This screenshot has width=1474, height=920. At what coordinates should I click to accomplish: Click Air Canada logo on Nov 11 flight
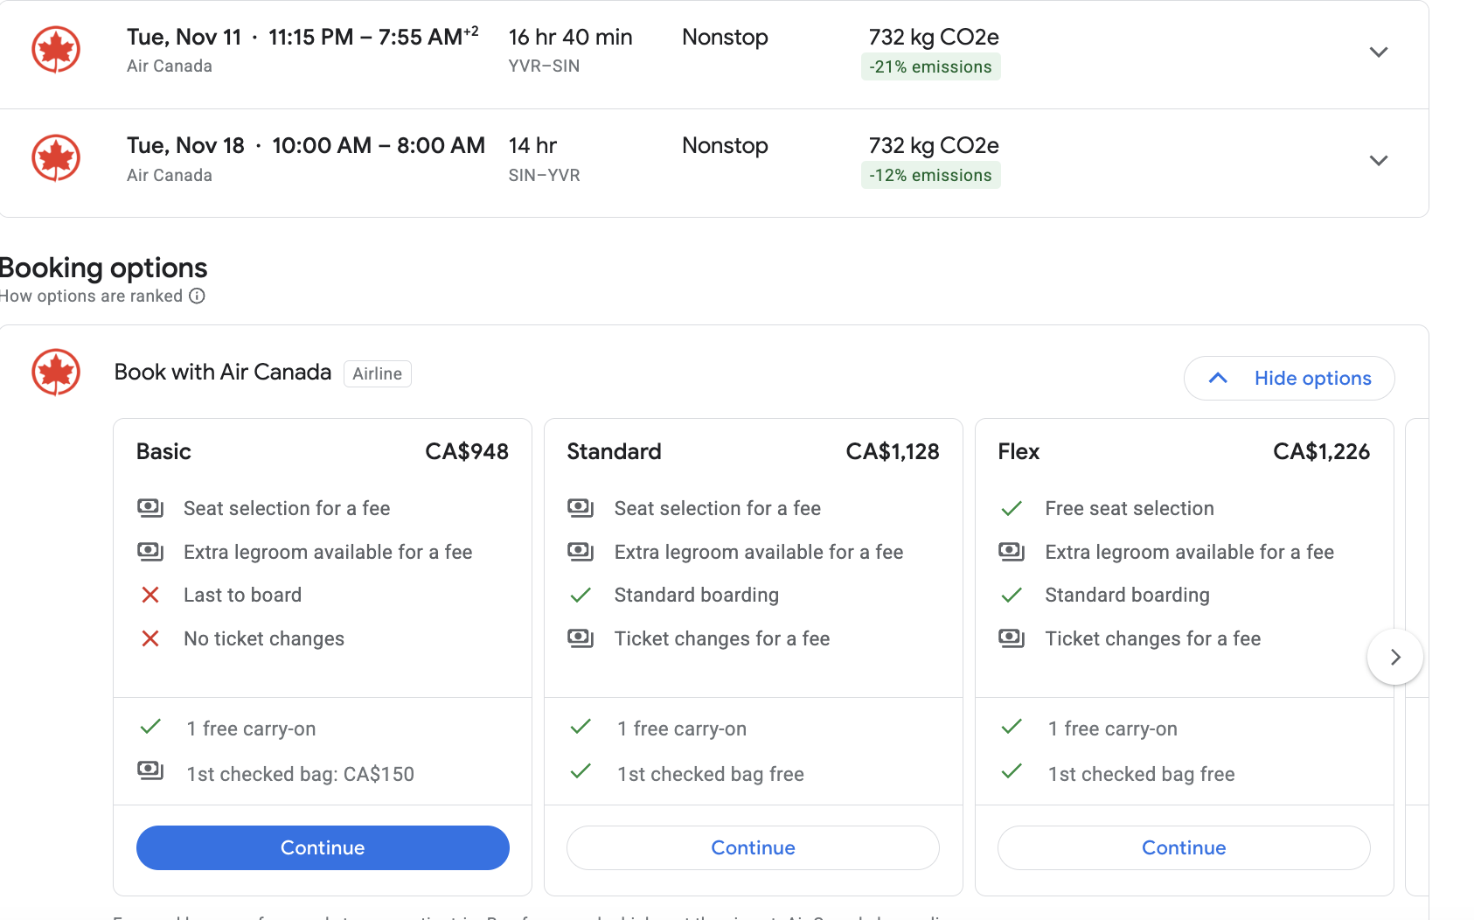56,50
